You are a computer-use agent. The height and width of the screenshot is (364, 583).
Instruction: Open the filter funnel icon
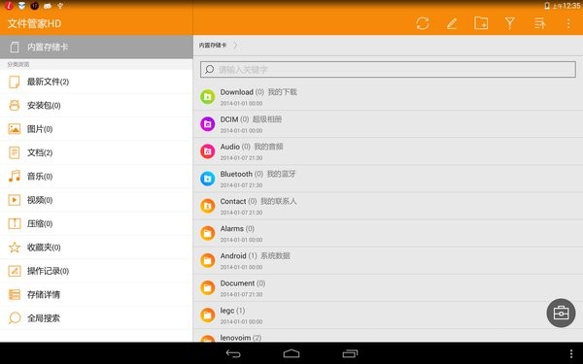pos(510,23)
